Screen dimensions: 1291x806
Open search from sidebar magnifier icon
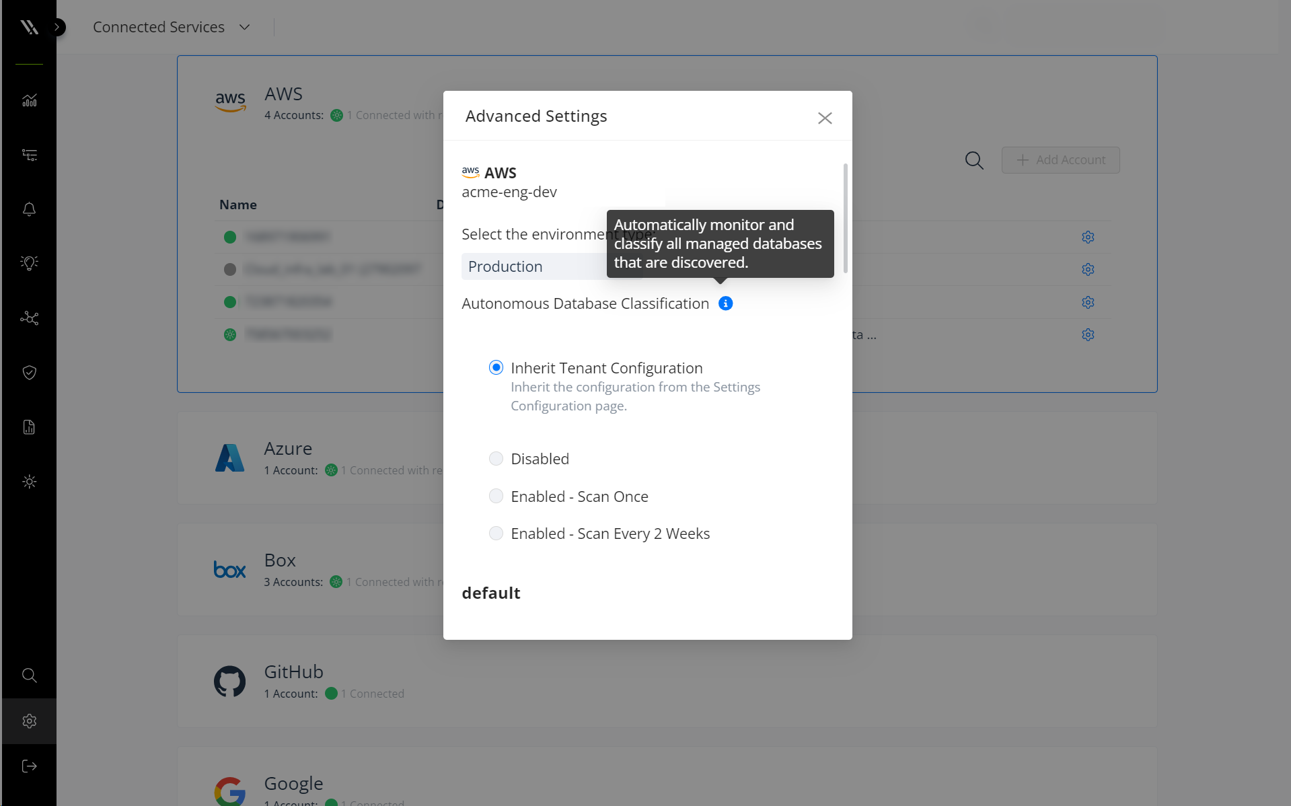tap(29, 675)
